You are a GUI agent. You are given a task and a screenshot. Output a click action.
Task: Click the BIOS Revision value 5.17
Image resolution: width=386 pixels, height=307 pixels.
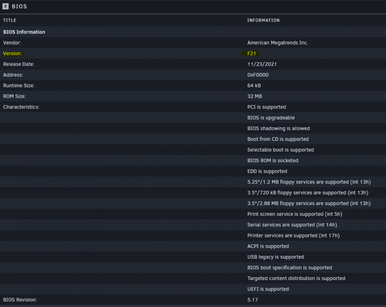pos(252,300)
